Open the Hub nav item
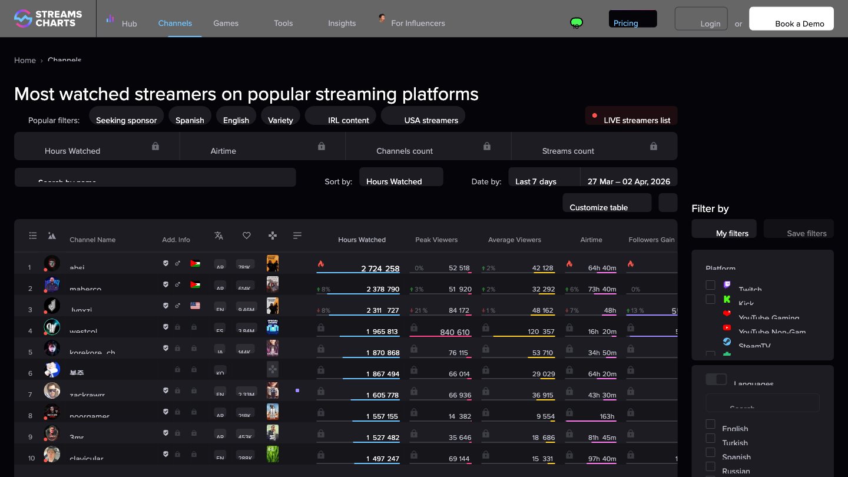Viewport: 848px width, 477px height. tap(129, 24)
